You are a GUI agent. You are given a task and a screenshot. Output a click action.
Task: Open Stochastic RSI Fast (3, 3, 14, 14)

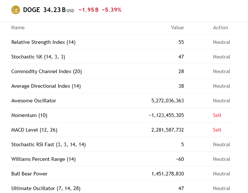tap(123, 144)
